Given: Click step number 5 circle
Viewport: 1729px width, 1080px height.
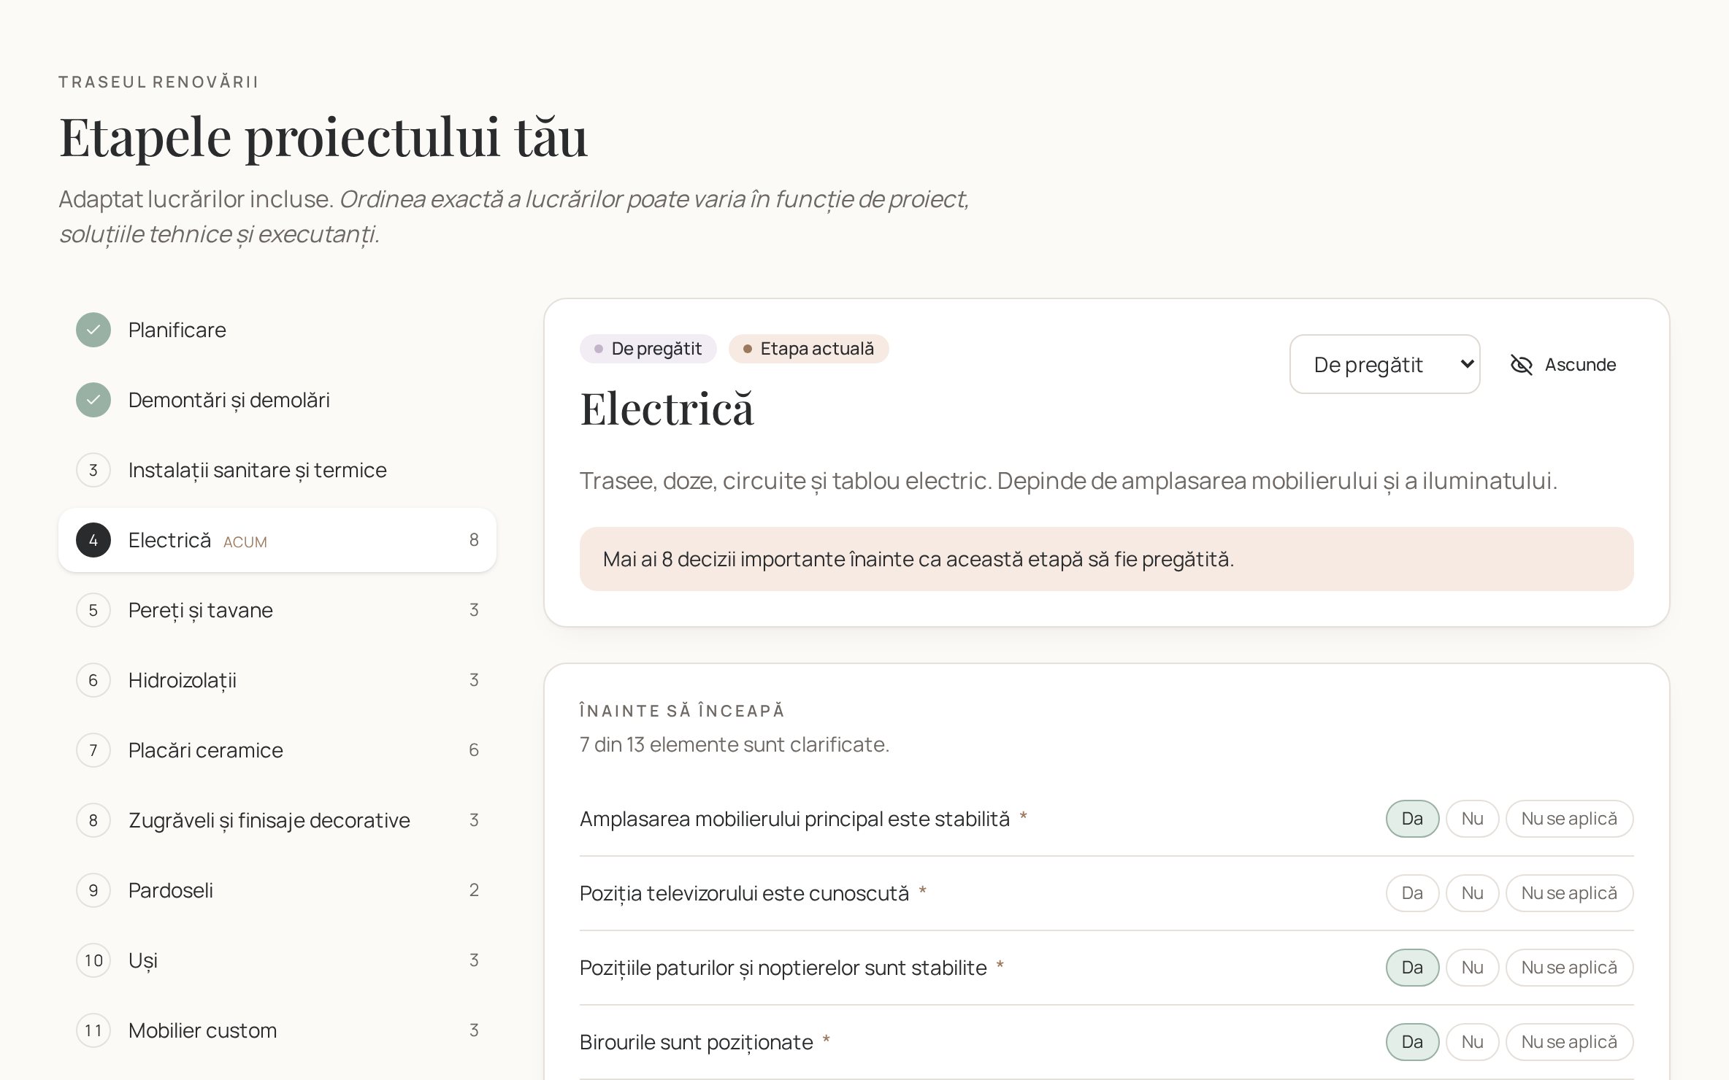Looking at the screenshot, I should (93, 610).
